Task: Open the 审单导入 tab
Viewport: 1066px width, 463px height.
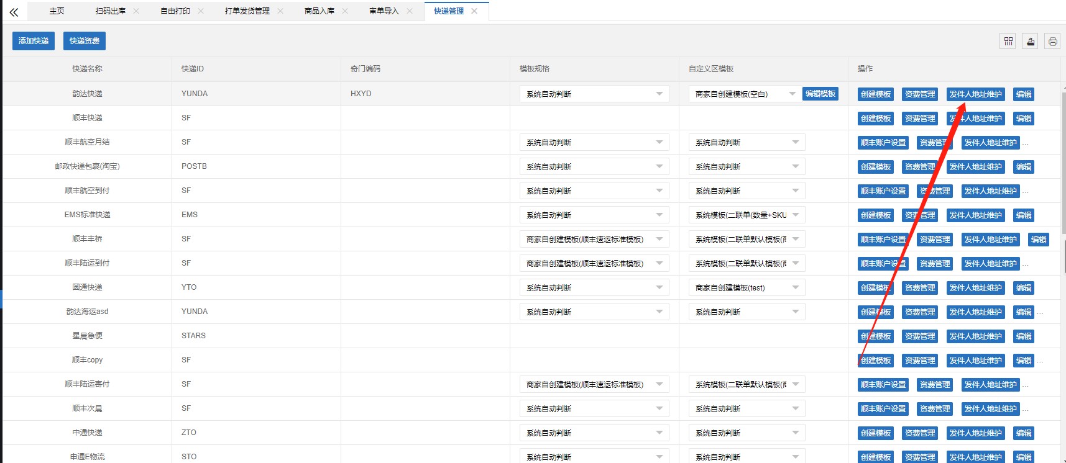Action: [384, 11]
